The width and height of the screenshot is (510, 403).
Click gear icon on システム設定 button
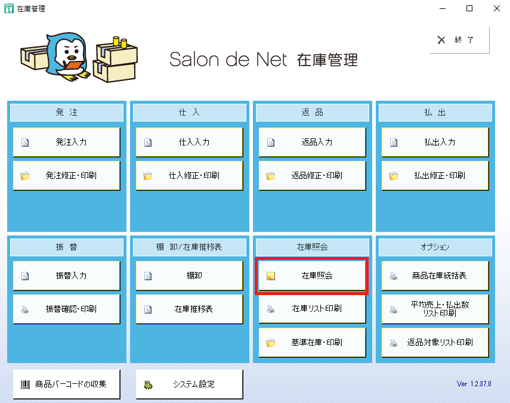(148, 385)
